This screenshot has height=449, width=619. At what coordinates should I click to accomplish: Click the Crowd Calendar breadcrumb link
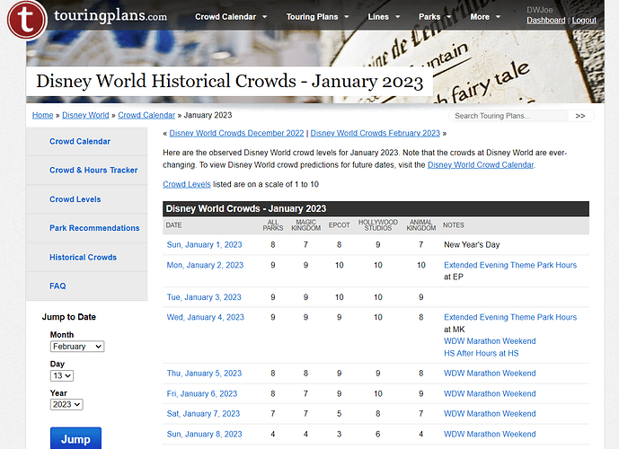[146, 115]
